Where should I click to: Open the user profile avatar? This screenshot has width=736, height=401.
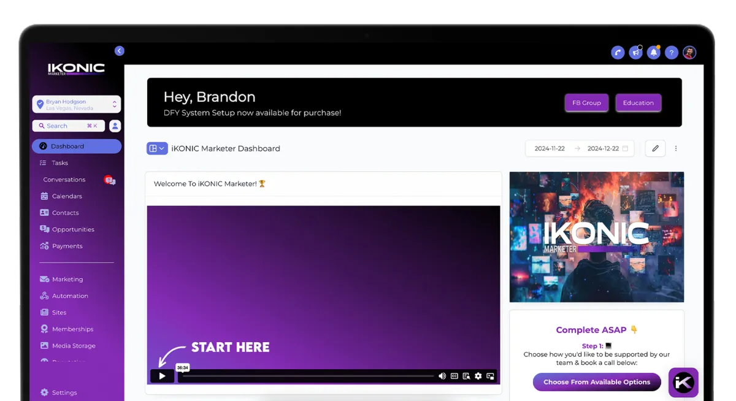pyautogui.click(x=689, y=53)
